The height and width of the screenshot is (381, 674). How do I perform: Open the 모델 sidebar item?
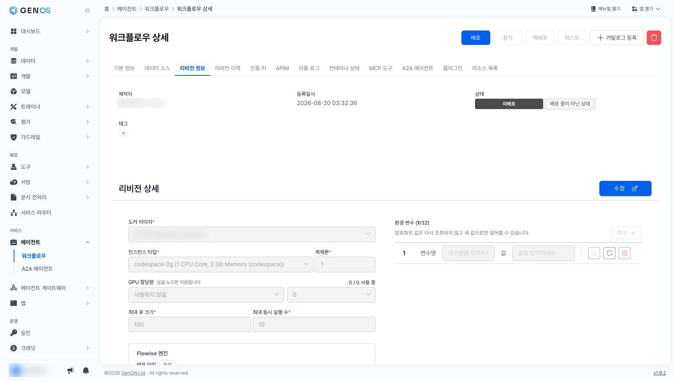click(50, 91)
